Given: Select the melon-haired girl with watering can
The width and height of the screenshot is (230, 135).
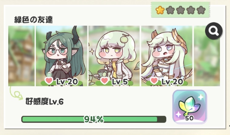Looking at the screenshot, I should coord(114,56).
